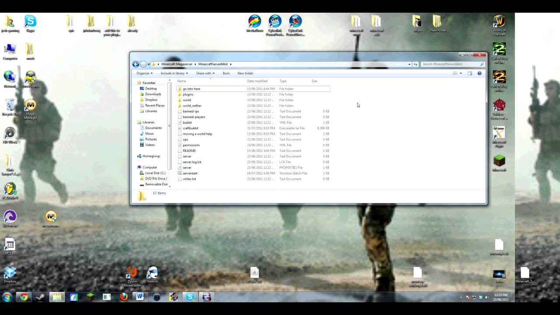Image resolution: width=560 pixels, height=315 pixels.
Task: Open the Windows Start button
Action: click(x=7, y=297)
